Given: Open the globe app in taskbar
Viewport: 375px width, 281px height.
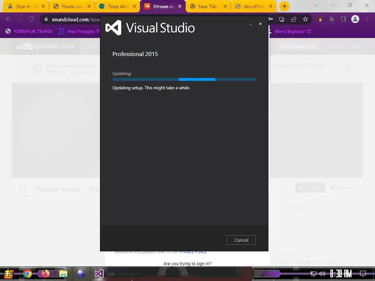Looking at the screenshot, I should pos(81,274).
